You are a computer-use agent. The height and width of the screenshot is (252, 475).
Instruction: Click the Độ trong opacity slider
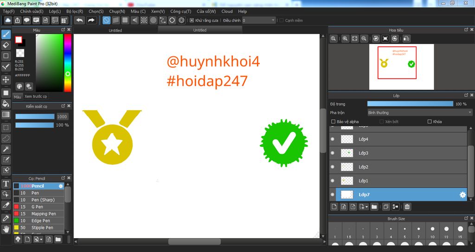coord(410,104)
